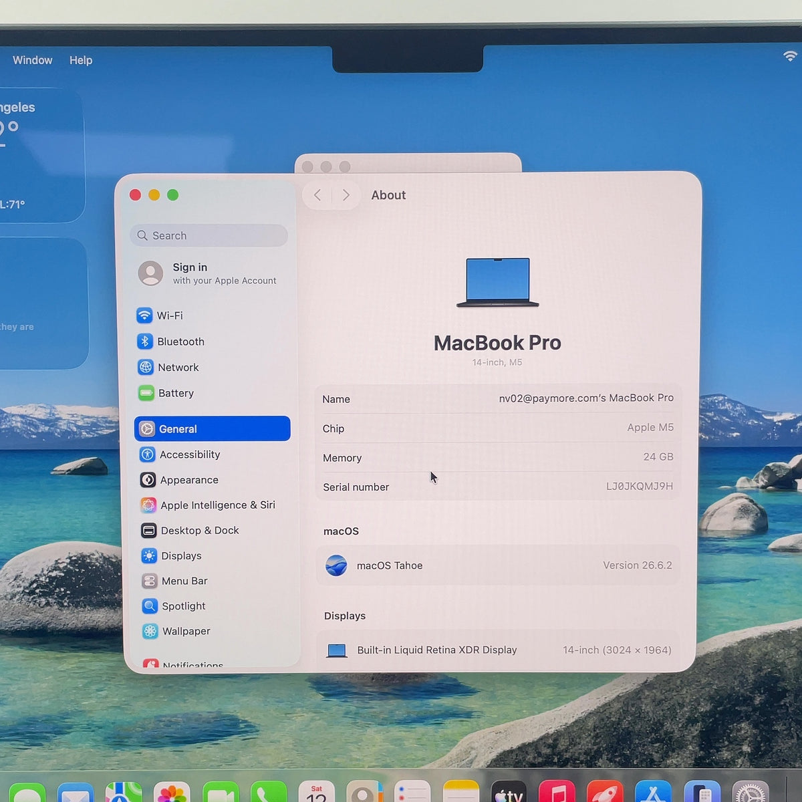This screenshot has height=802, width=802.
Task: Open the Displays settings pane
Action: coord(213,556)
